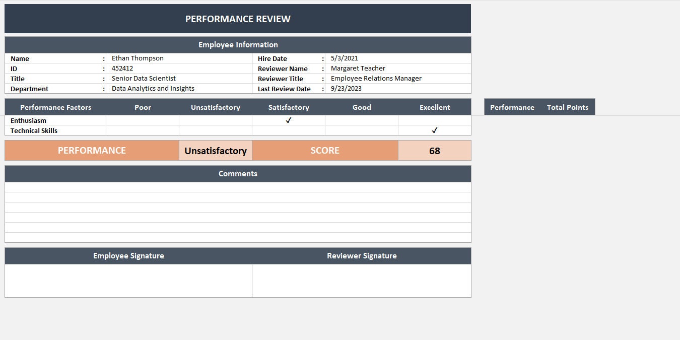Screen dimensions: 680x340
Task: Click the first empty Comments line
Action: click(x=238, y=186)
